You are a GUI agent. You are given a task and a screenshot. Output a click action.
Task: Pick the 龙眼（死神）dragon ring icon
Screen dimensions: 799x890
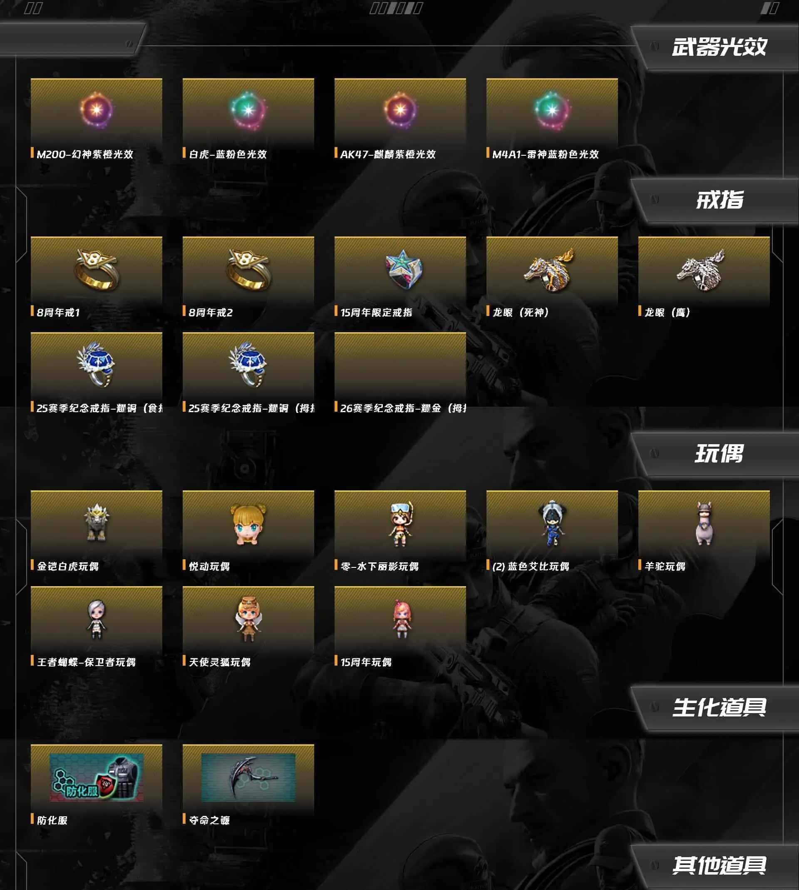(549, 269)
